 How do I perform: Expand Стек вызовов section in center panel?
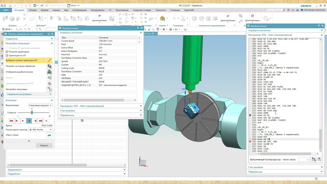(101, 111)
